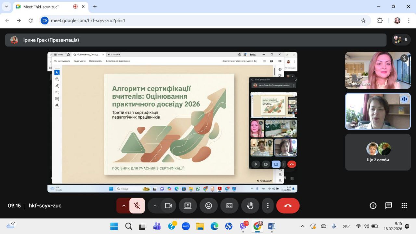Open hidden icons expander in system tray
The image size is (416, 234).
302,226
